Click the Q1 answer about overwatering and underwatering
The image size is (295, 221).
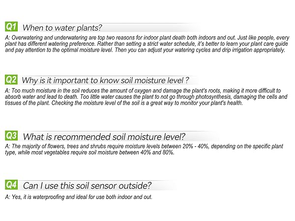click(x=147, y=44)
